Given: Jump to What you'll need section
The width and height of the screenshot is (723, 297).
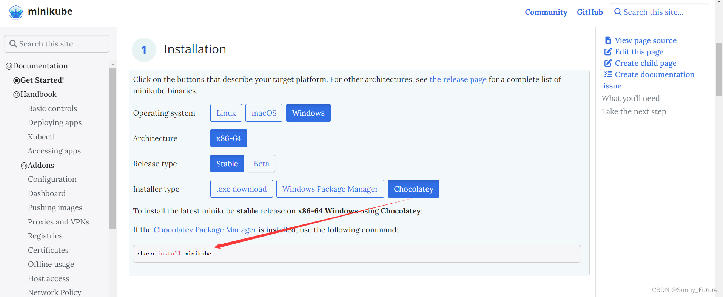Looking at the screenshot, I should click(631, 98).
